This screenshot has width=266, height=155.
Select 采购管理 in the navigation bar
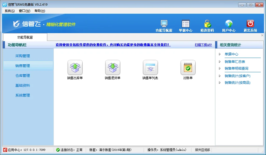(x=23, y=56)
